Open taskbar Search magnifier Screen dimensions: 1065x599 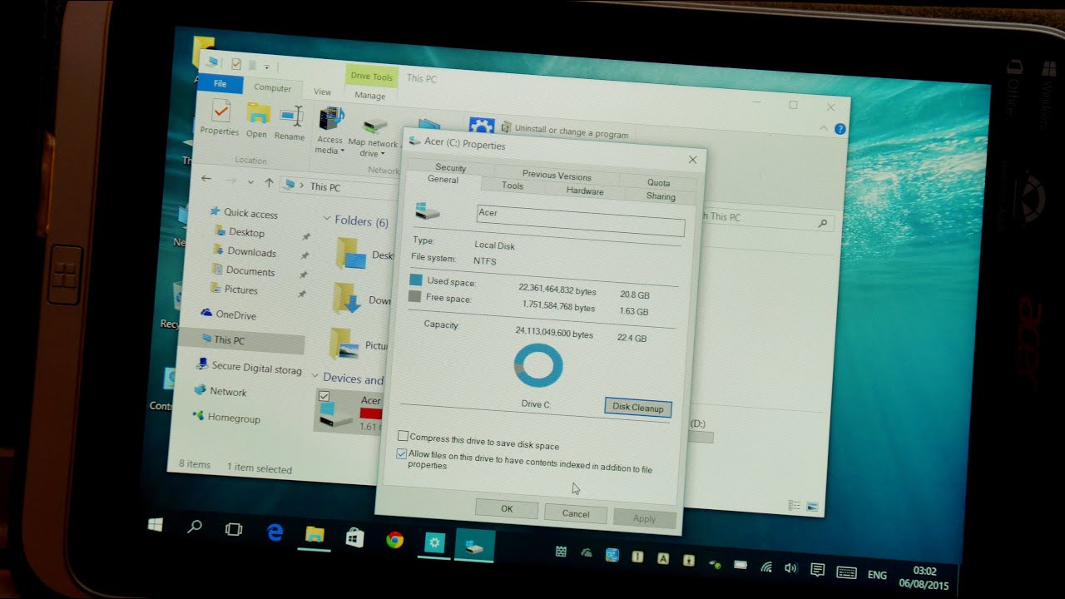point(195,527)
